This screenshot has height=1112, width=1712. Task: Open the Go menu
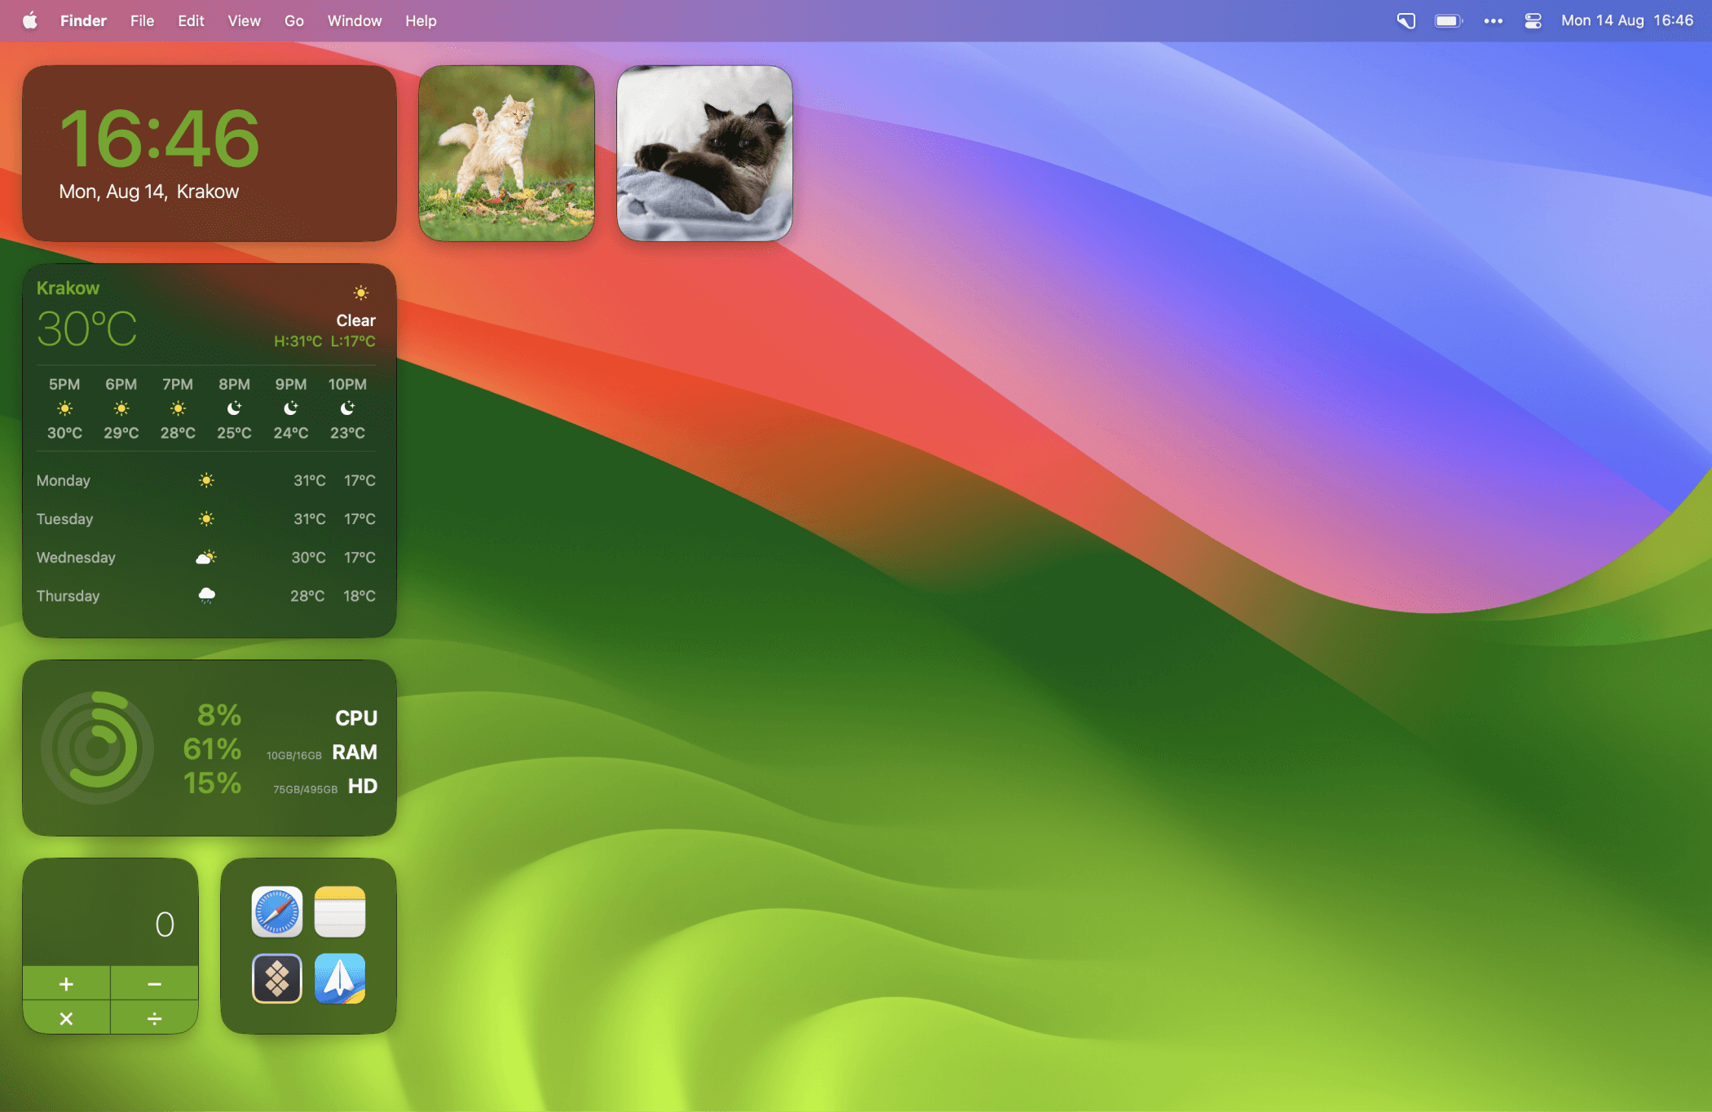point(293,20)
